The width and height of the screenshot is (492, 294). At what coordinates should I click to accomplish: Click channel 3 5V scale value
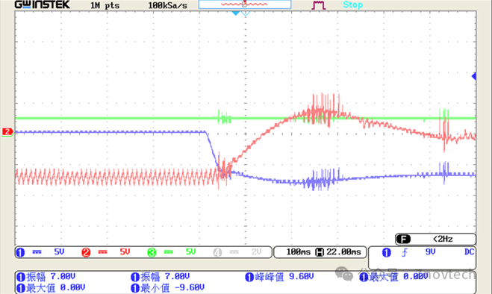coord(190,252)
